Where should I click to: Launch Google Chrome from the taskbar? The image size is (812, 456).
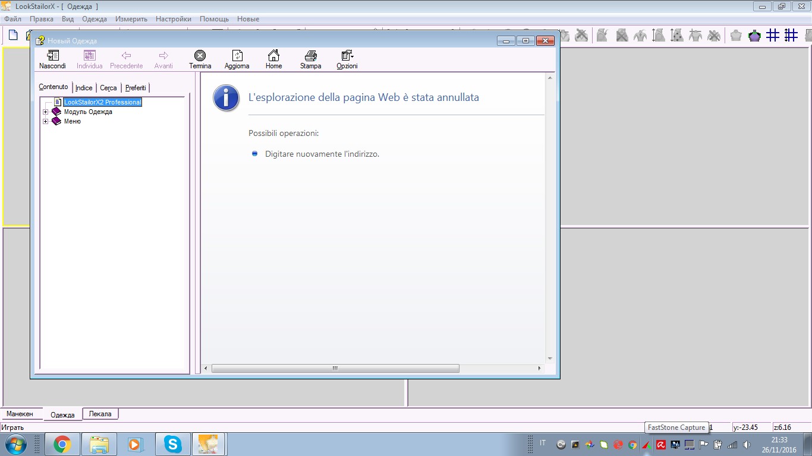pyautogui.click(x=62, y=444)
